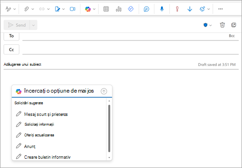Pop out message to new window

(234, 25)
